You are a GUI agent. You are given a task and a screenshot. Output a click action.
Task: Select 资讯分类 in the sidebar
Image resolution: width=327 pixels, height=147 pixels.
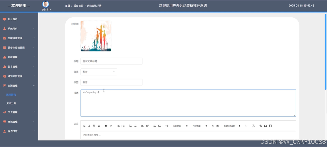coord(19,103)
